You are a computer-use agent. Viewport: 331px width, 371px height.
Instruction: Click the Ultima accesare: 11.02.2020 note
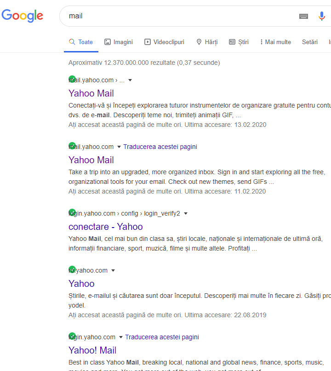coord(225,191)
